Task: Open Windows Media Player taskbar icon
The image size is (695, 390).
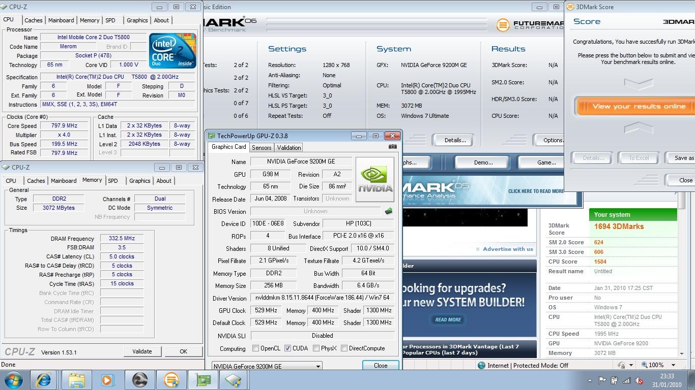Action: [x=107, y=380]
